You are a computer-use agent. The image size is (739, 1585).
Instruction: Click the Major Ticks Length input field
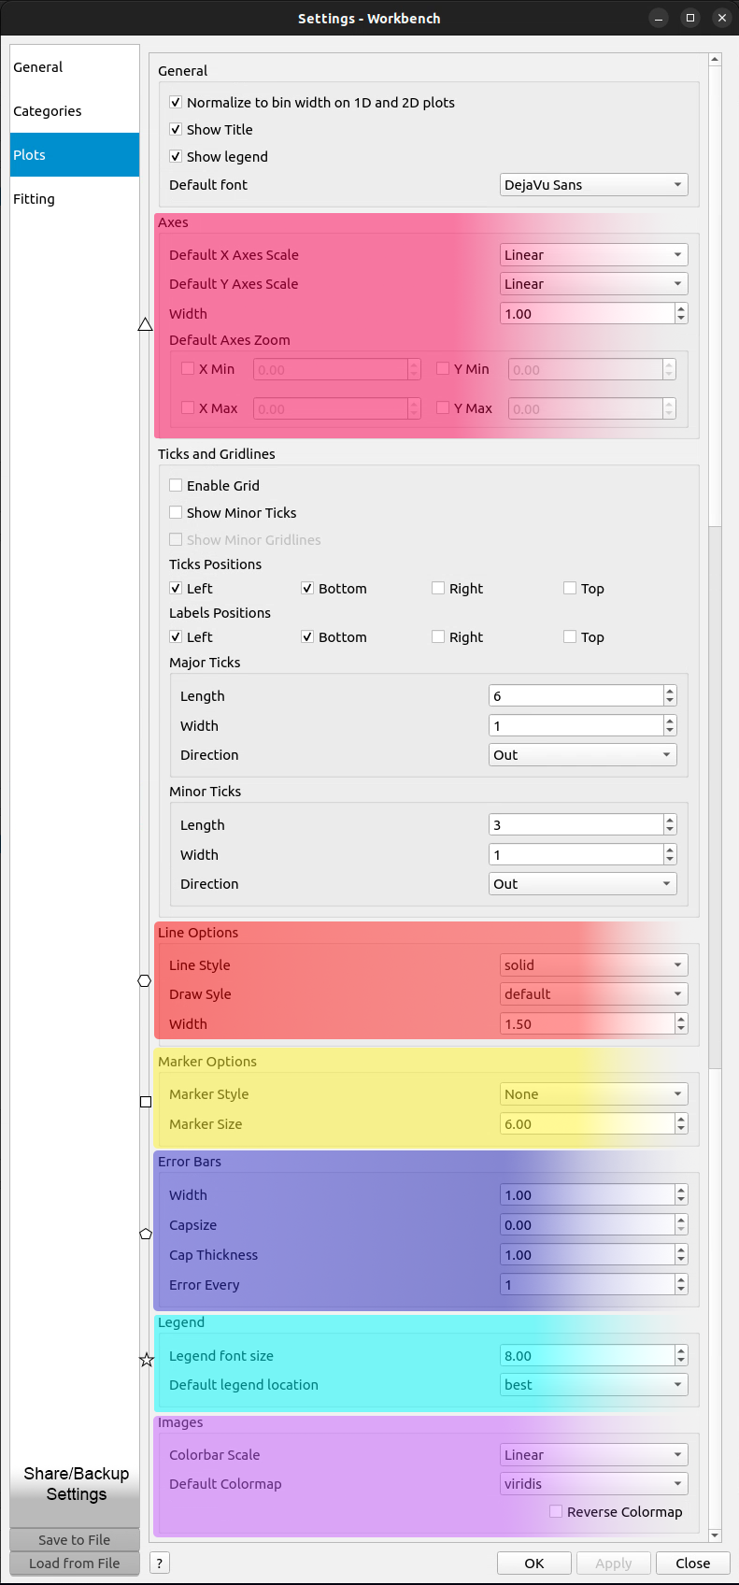576,696
